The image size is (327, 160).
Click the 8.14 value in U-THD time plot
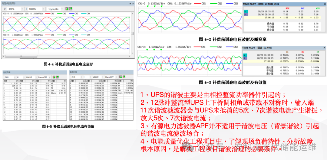pyautogui.click(x=286, y=11)
